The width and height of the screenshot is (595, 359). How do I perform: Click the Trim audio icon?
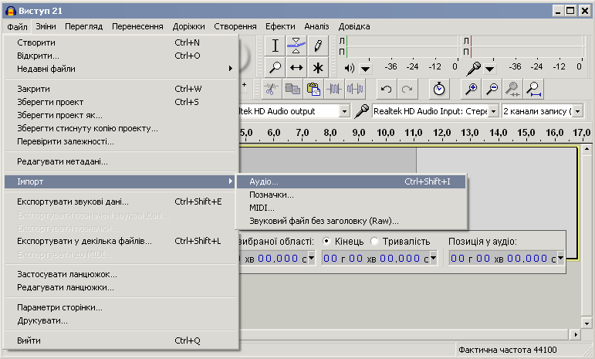point(334,90)
